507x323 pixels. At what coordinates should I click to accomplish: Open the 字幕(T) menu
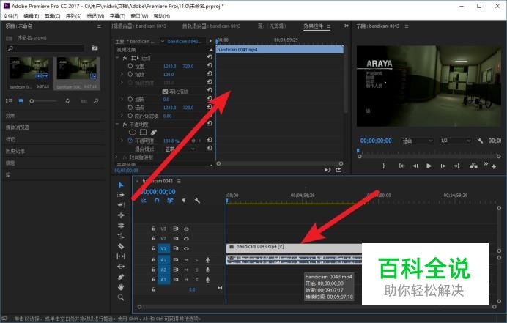pyautogui.click(x=117, y=16)
